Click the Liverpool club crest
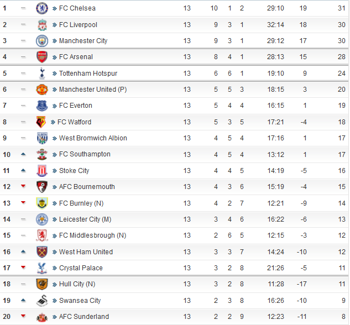Image resolution: width=350 pixels, height=325 pixels. pyautogui.click(x=42, y=25)
